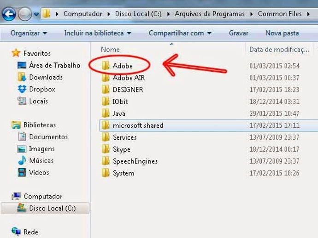The image size is (318, 238).
Task: Select the Adobe AIR folder icon
Action: (x=106, y=78)
